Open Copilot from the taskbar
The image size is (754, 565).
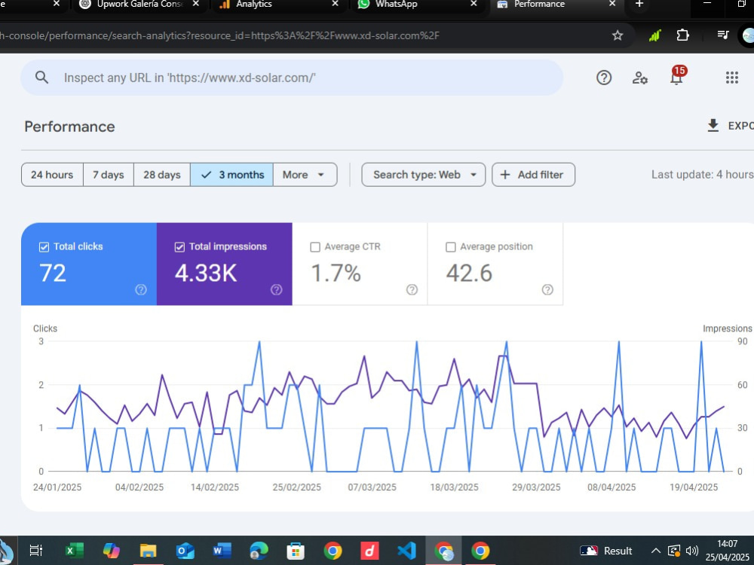pyautogui.click(x=111, y=551)
